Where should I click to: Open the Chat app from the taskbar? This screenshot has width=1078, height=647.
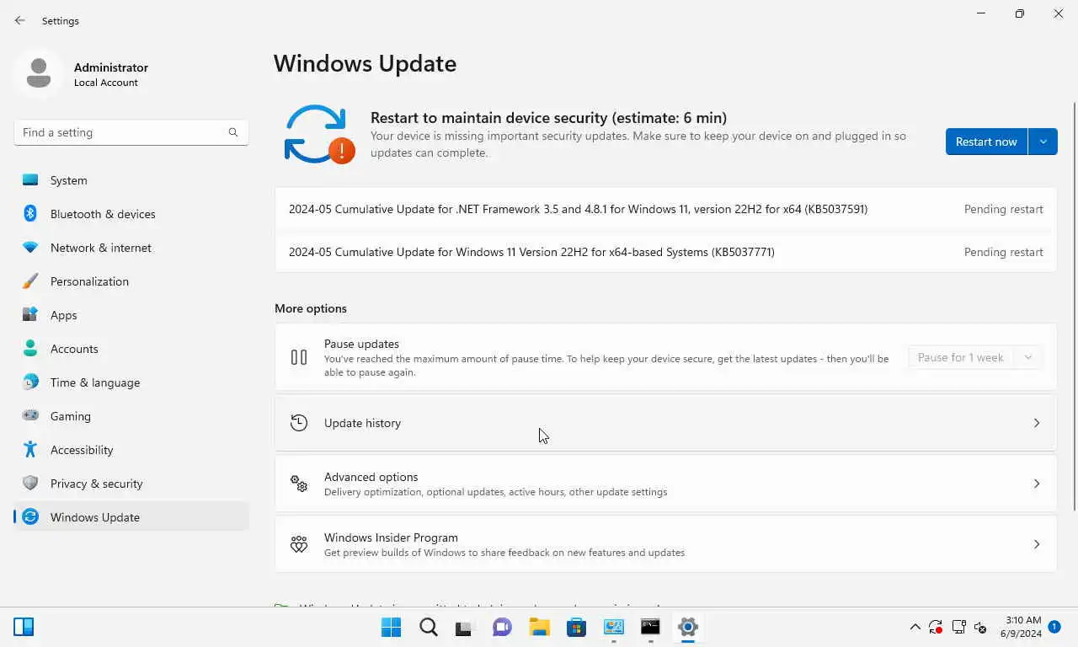(503, 627)
